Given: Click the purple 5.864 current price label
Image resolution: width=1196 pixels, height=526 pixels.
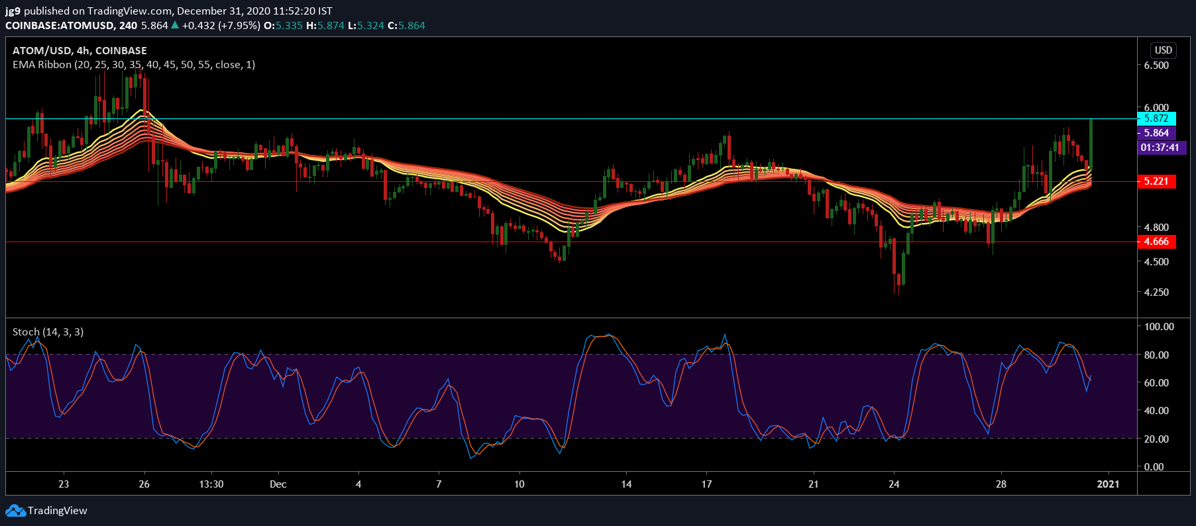Looking at the screenshot, I should (x=1156, y=133).
